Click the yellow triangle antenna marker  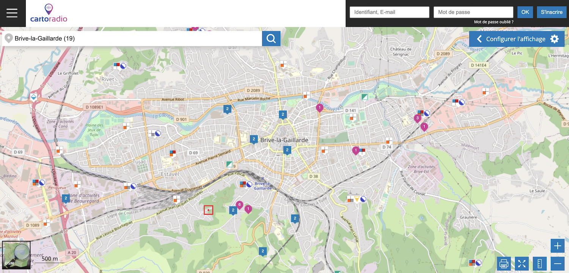pyautogui.click(x=357, y=199)
